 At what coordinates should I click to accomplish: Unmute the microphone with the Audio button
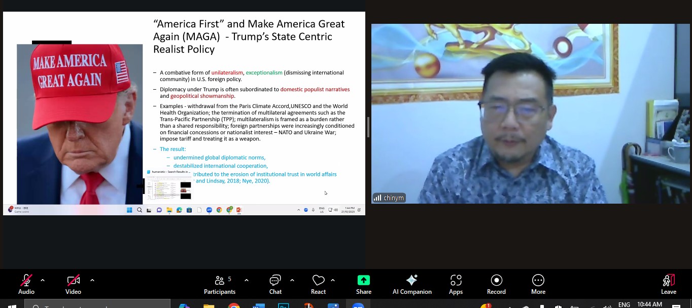tap(26, 284)
